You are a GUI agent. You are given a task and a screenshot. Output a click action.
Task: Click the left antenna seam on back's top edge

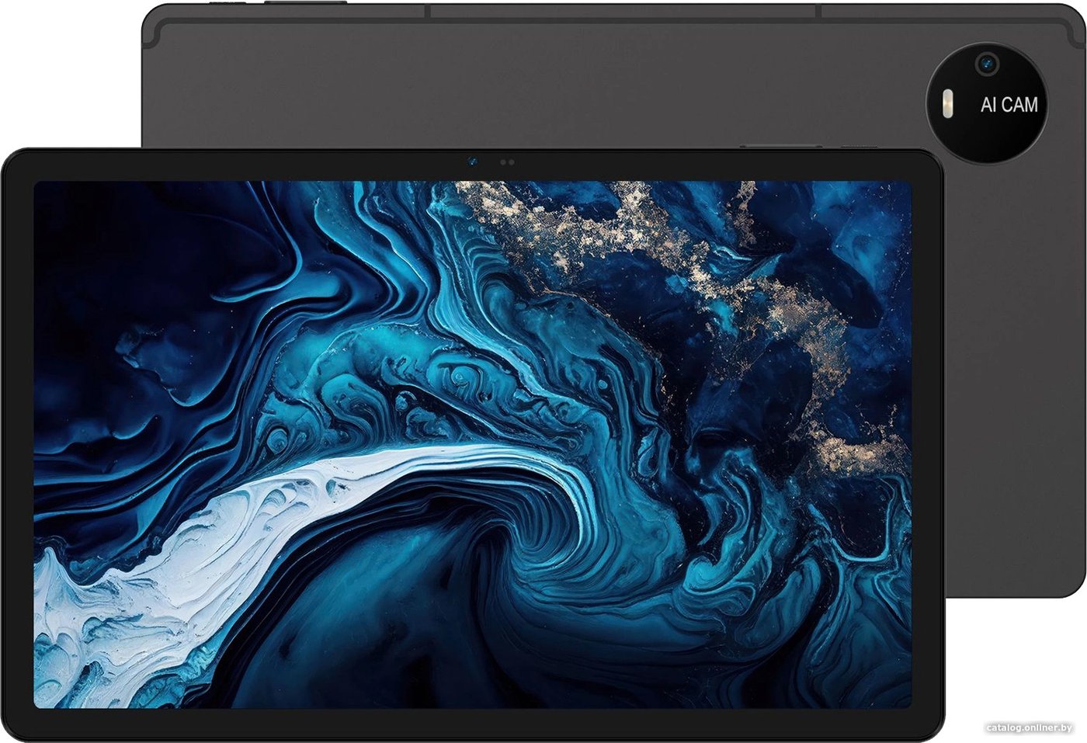tap(428, 12)
